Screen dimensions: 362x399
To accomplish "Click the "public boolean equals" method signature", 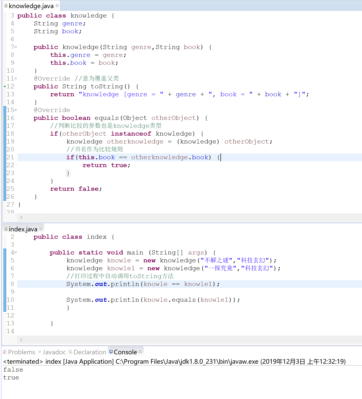I will 121,118.
